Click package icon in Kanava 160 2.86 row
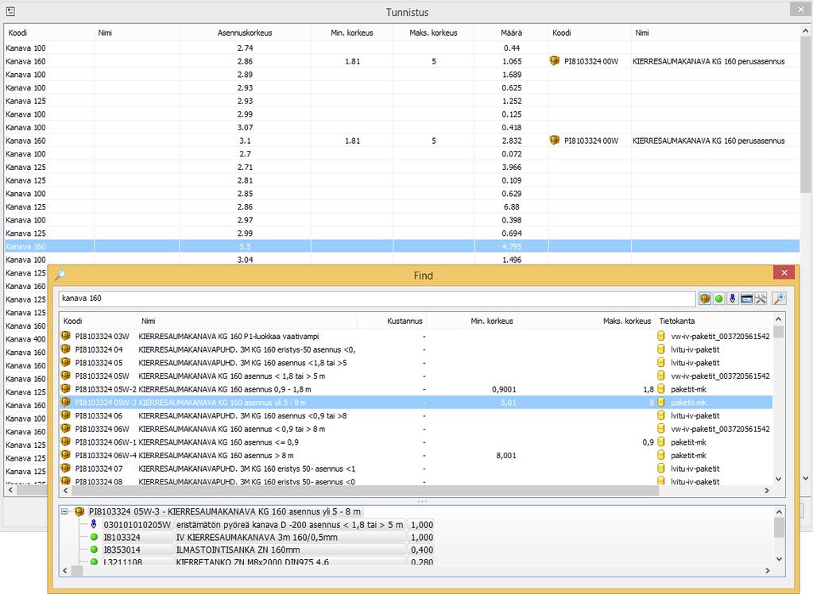The height and width of the screenshot is (594, 813). [555, 60]
